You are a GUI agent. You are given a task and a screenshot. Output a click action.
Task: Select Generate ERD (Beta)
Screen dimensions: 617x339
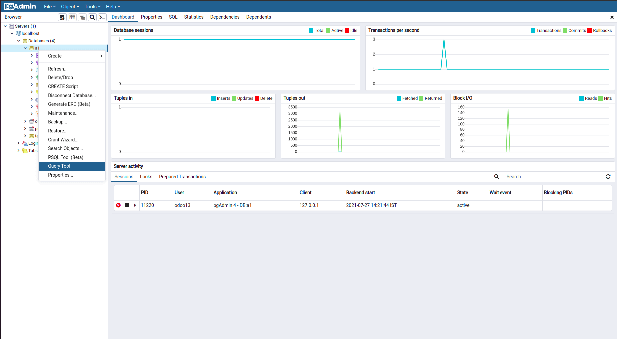point(72,104)
